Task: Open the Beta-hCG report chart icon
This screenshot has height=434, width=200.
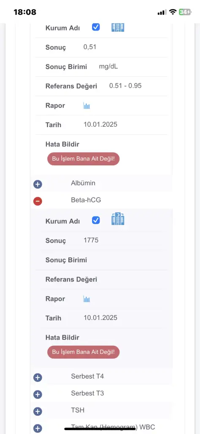Action: click(x=86, y=299)
